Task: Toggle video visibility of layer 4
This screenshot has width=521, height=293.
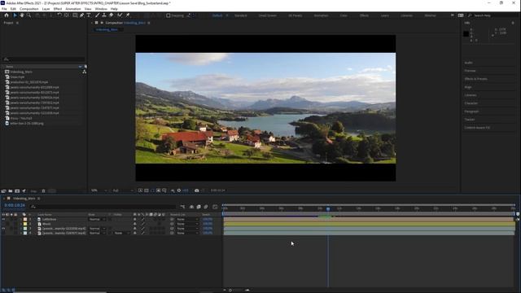Action: (x=3, y=234)
